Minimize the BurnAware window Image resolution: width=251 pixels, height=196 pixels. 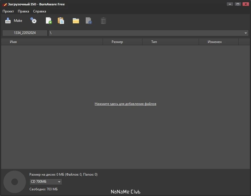tap(230, 4)
